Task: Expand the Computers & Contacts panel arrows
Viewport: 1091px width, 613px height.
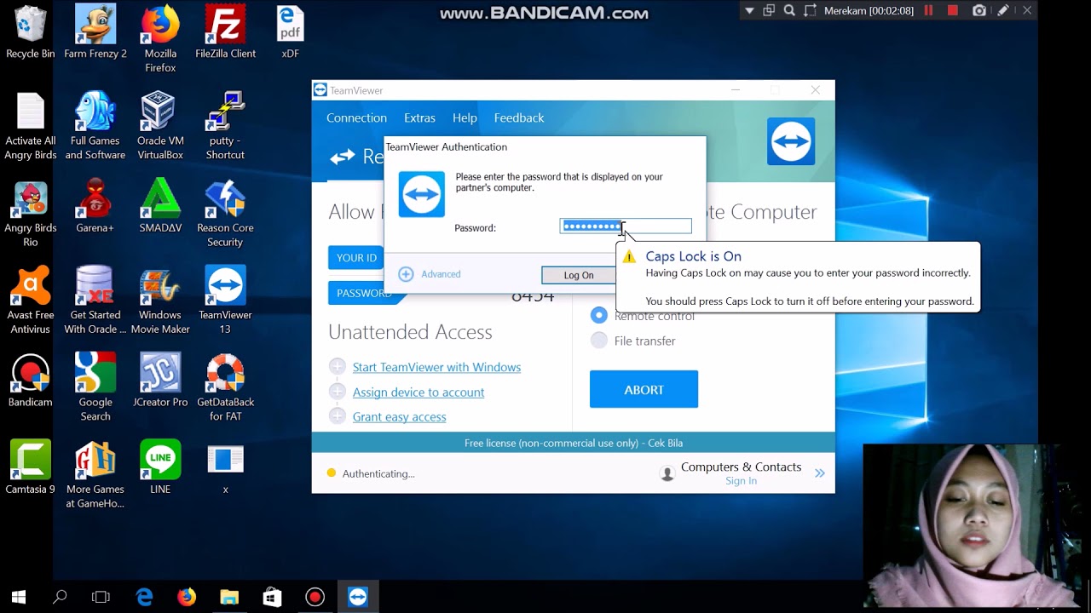Action: pos(820,473)
